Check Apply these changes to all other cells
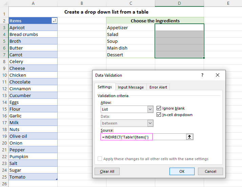Image resolution: width=242 pixels, height=187 pixels. [100, 159]
